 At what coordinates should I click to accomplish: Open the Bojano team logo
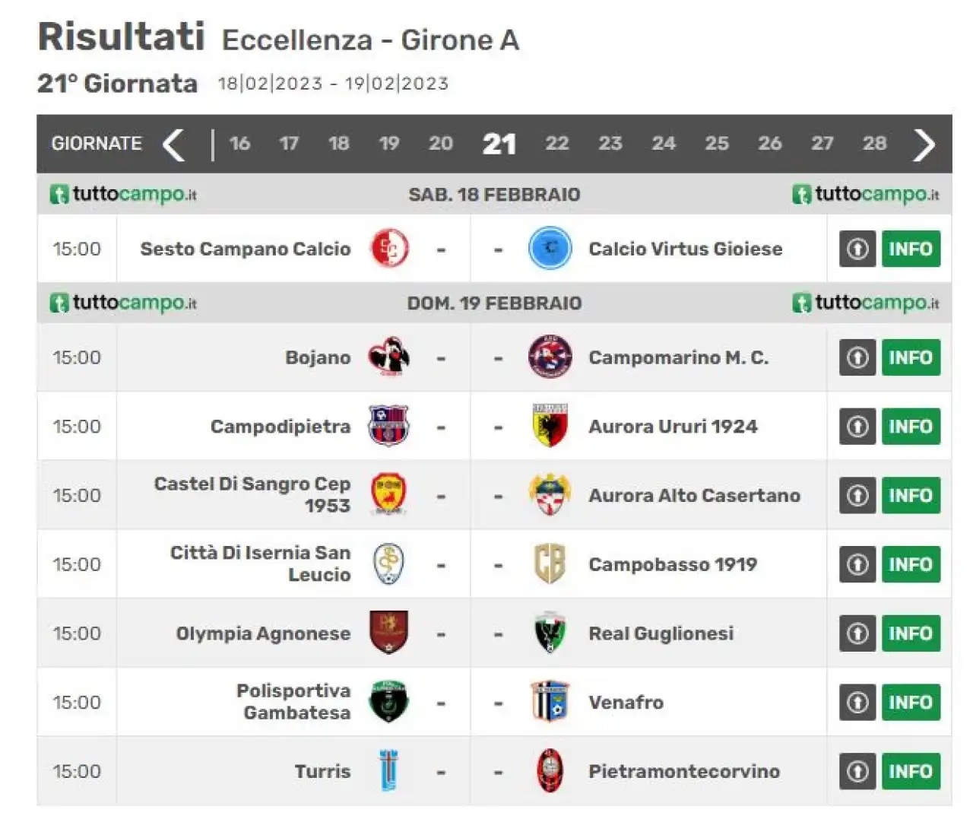(x=389, y=357)
